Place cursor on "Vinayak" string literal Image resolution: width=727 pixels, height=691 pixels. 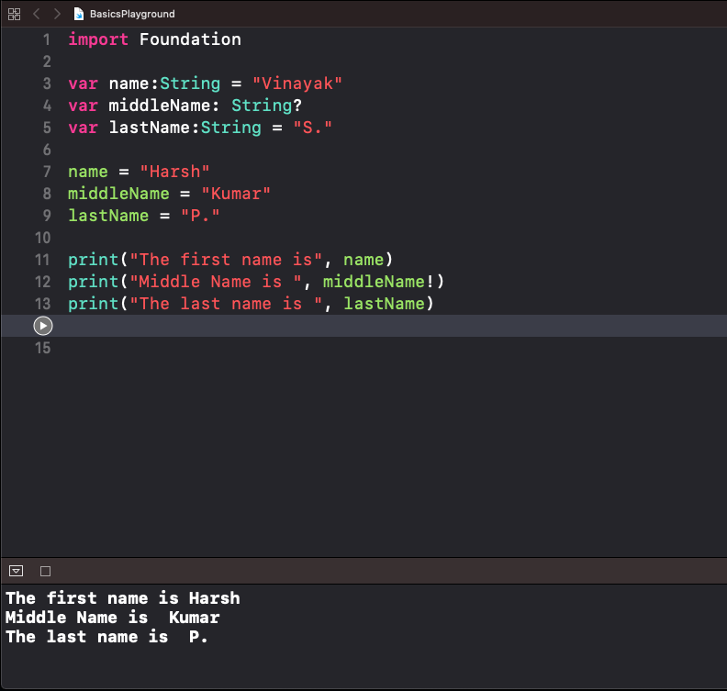(x=296, y=84)
